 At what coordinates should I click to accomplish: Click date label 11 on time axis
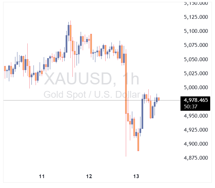42,176
